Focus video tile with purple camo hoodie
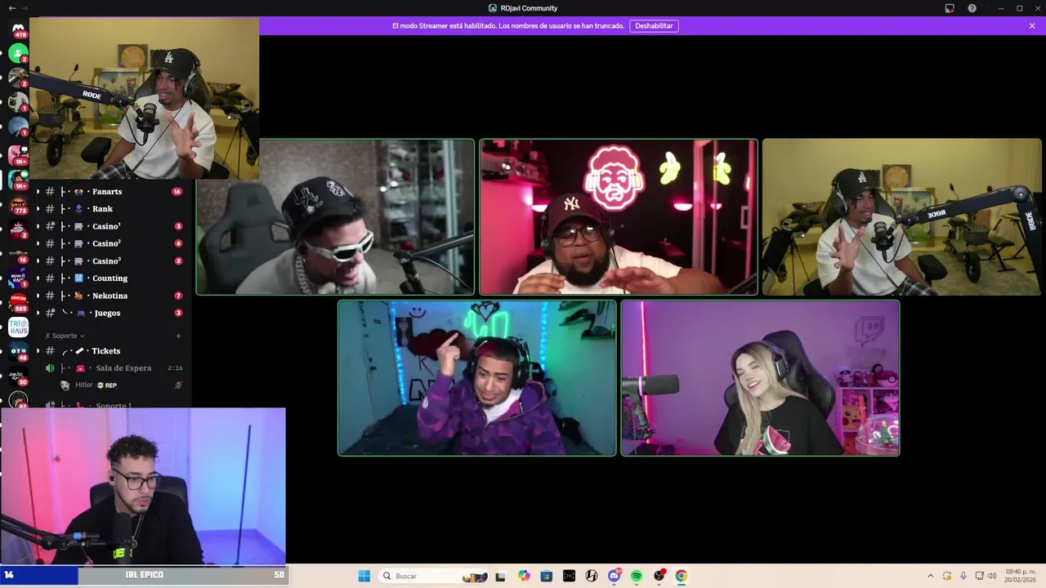Viewport: 1046px width, 588px height. point(476,378)
